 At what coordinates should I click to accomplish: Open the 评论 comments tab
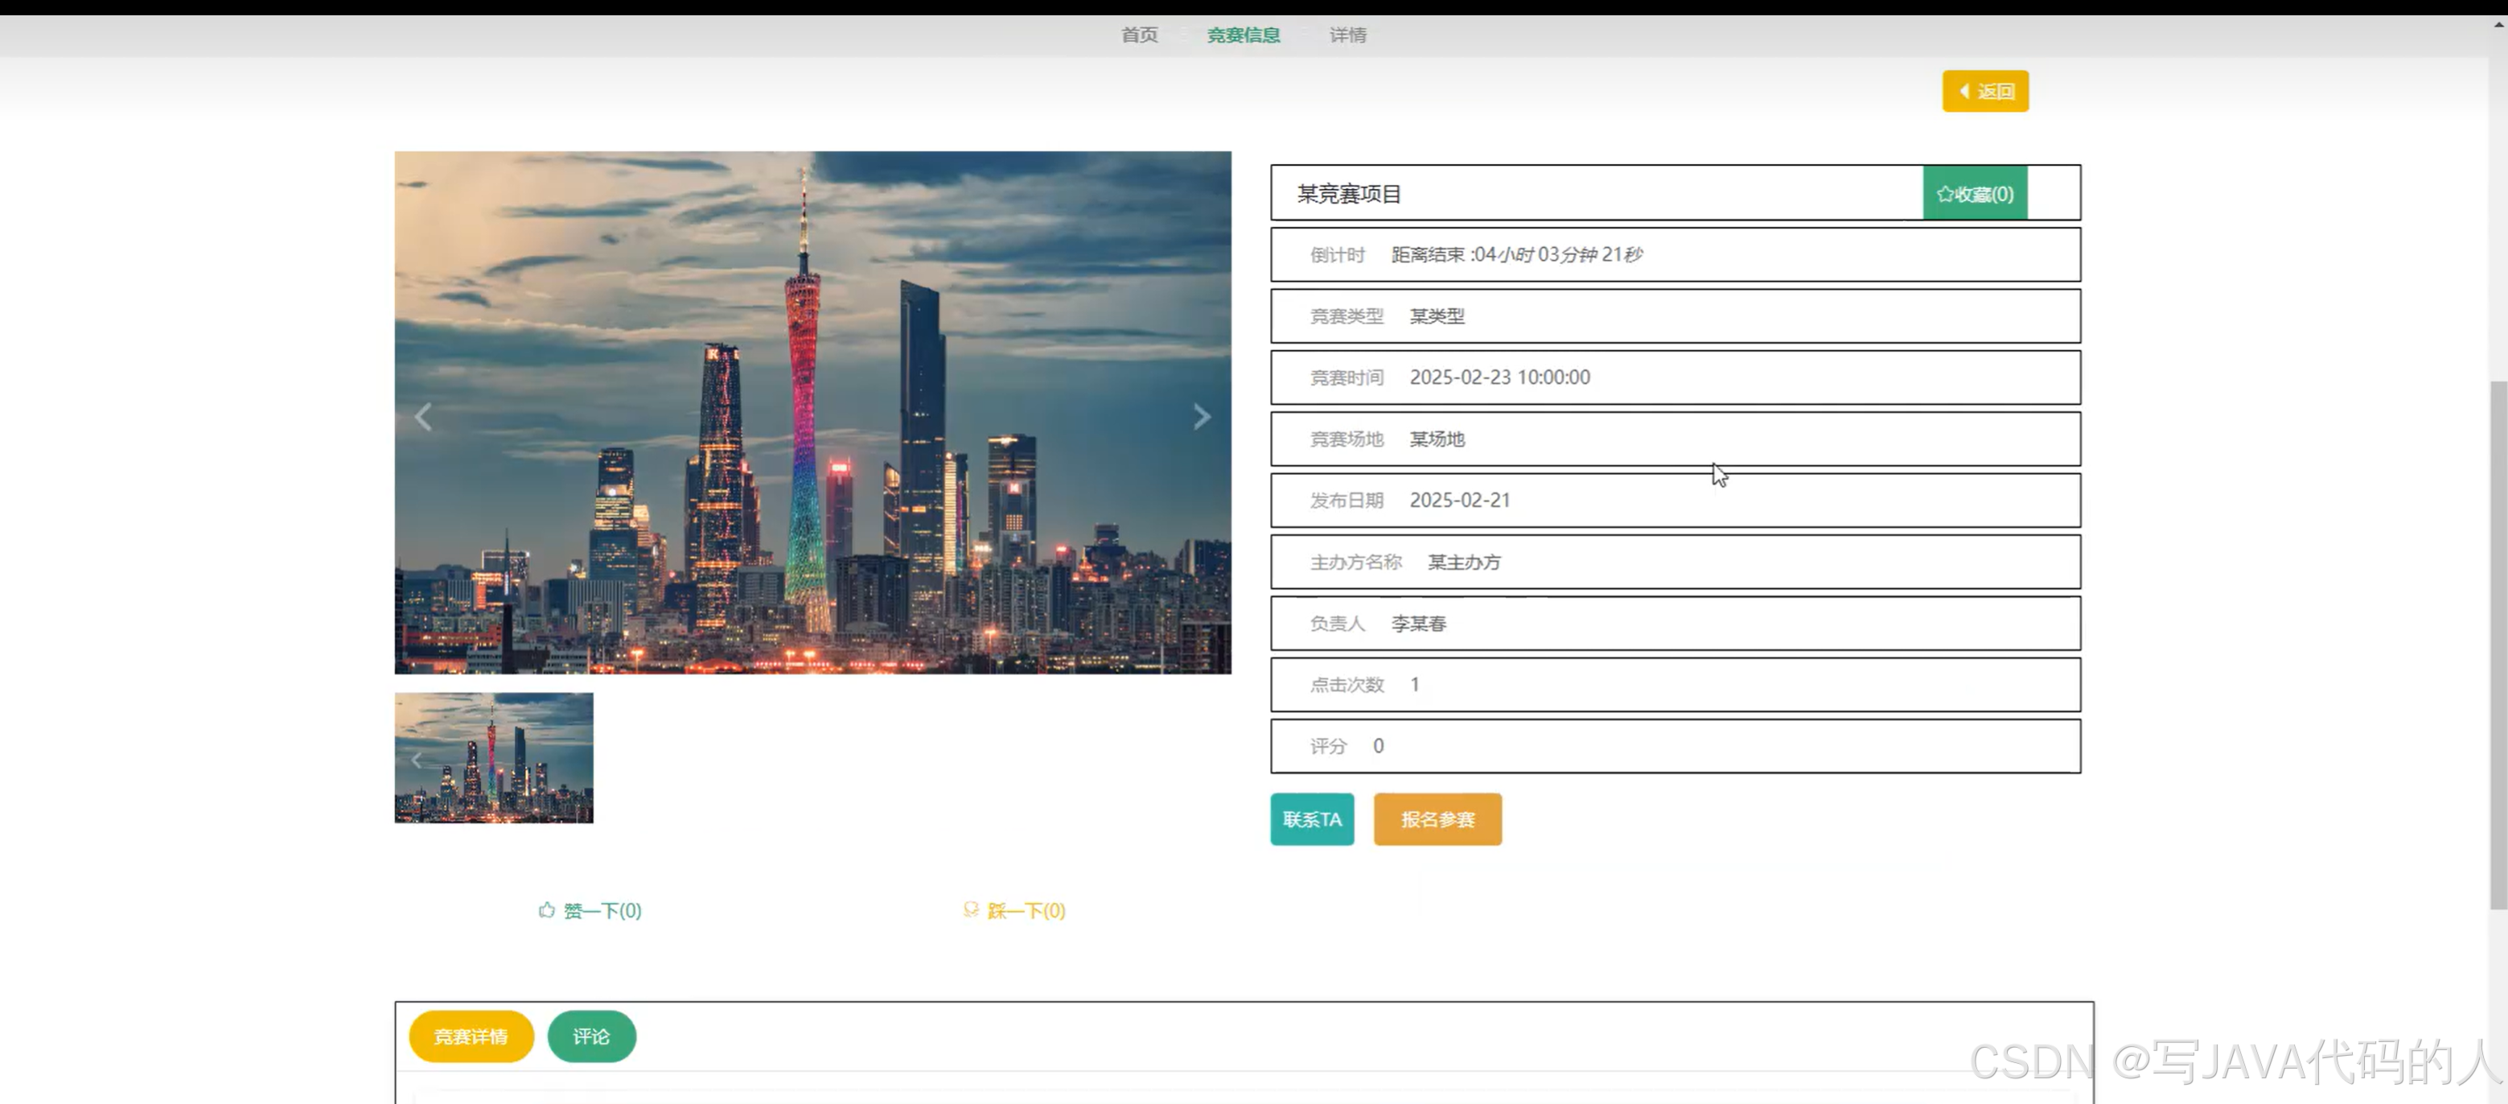point(591,1036)
